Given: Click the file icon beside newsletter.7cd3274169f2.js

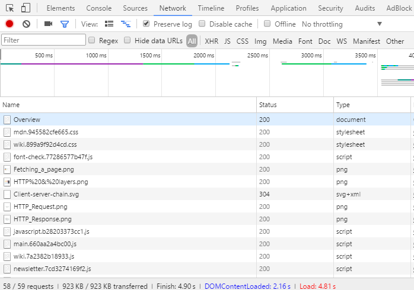Looking at the screenshot, I should point(7,269).
